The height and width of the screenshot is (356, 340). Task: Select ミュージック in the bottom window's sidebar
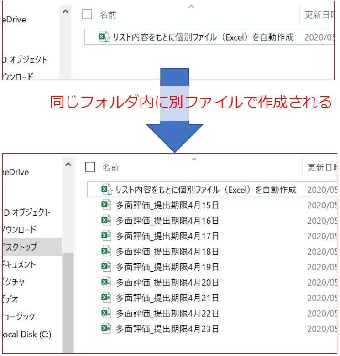click(x=19, y=316)
